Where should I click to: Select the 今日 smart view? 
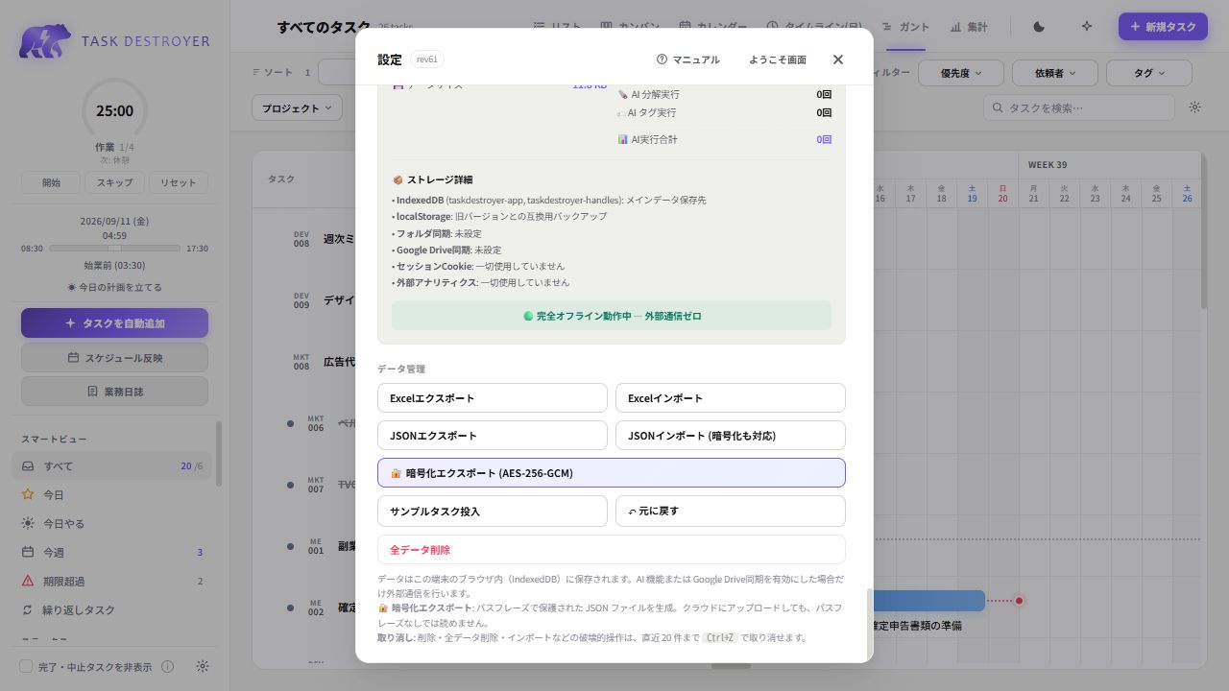point(112,495)
